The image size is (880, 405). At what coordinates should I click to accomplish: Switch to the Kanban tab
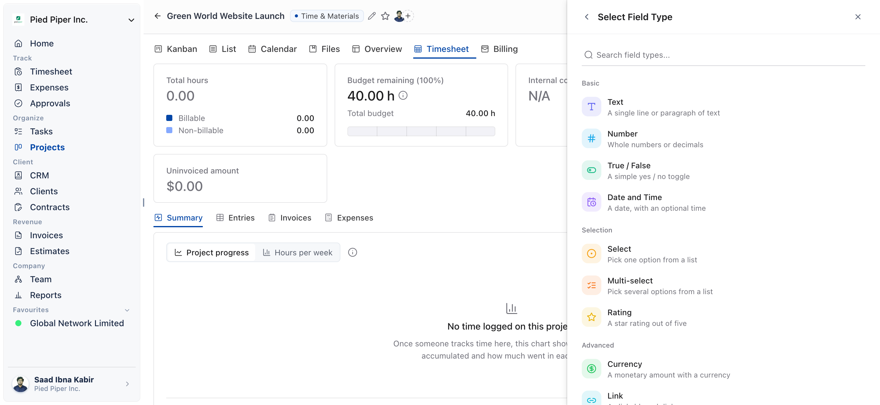click(176, 49)
